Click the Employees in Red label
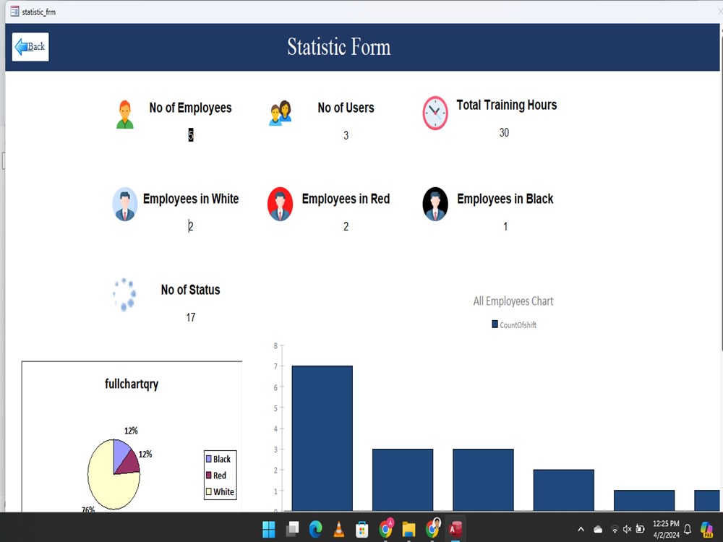Viewport: 723px width, 542px height. [x=346, y=199]
